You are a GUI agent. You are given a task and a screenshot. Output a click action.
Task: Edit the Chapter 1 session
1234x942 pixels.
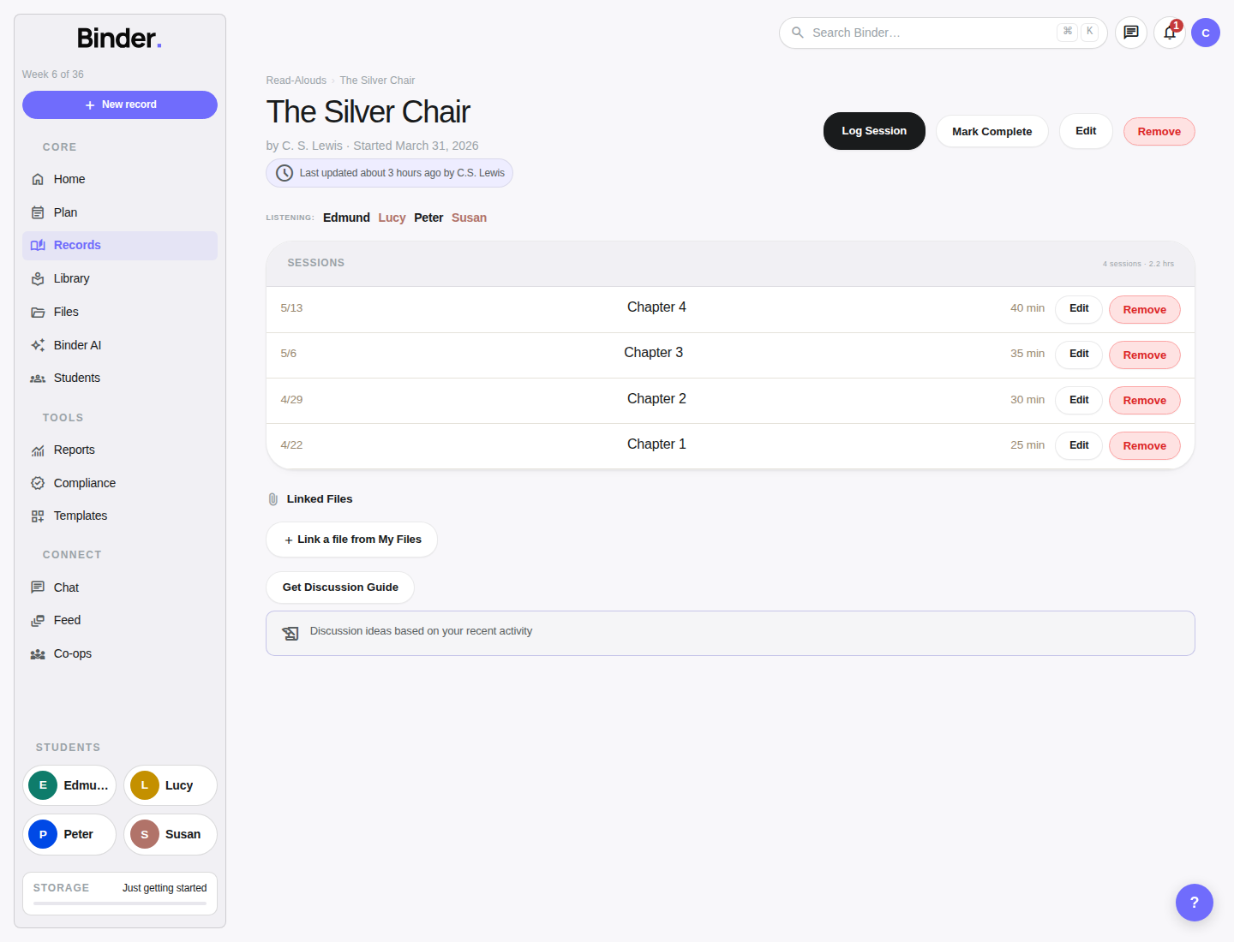coord(1079,445)
